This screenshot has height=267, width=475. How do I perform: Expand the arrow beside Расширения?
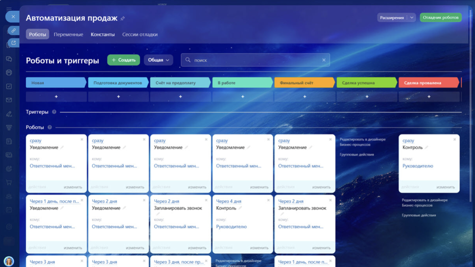coord(412,17)
